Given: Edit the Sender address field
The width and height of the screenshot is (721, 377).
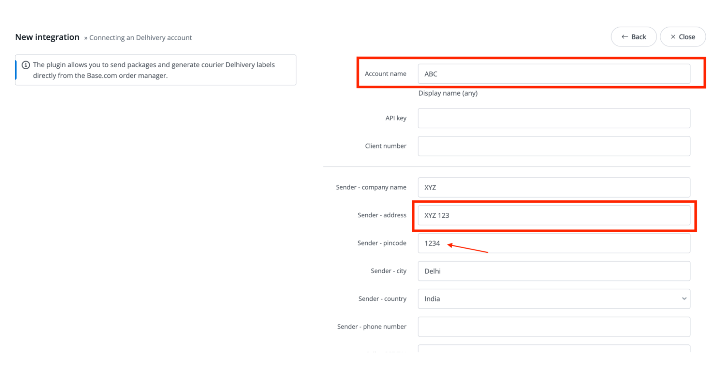Looking at the screenshot, I should point(553,215).
